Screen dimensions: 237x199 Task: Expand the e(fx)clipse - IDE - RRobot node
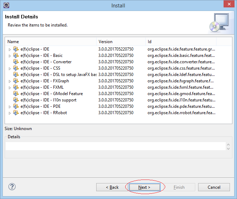10,113
